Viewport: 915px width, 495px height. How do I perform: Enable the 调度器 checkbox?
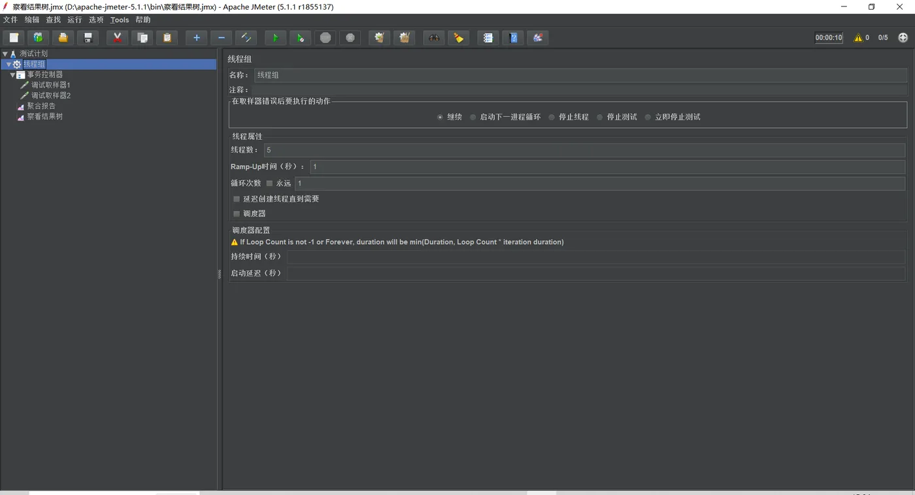237,214
